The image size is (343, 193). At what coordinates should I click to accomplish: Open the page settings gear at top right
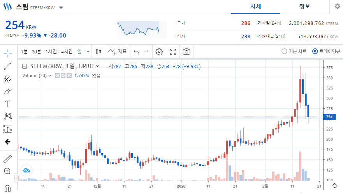[338, 6]
